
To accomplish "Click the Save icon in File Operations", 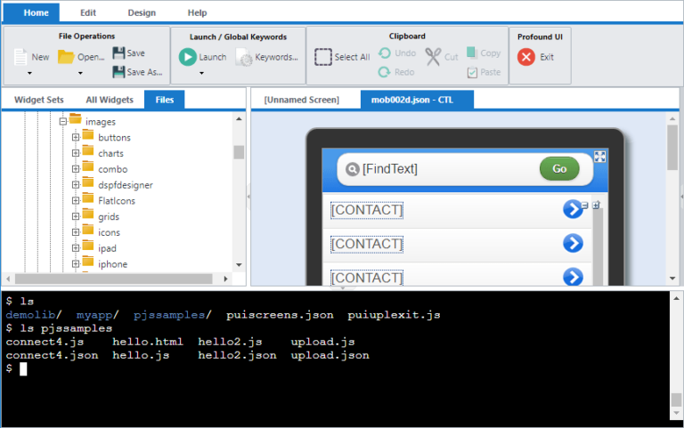I will tap(119, 53).
